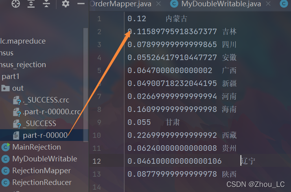Click the text 贵州 on line 11
The width and height of the screenshot is (291, 192).
coord(229,148)
